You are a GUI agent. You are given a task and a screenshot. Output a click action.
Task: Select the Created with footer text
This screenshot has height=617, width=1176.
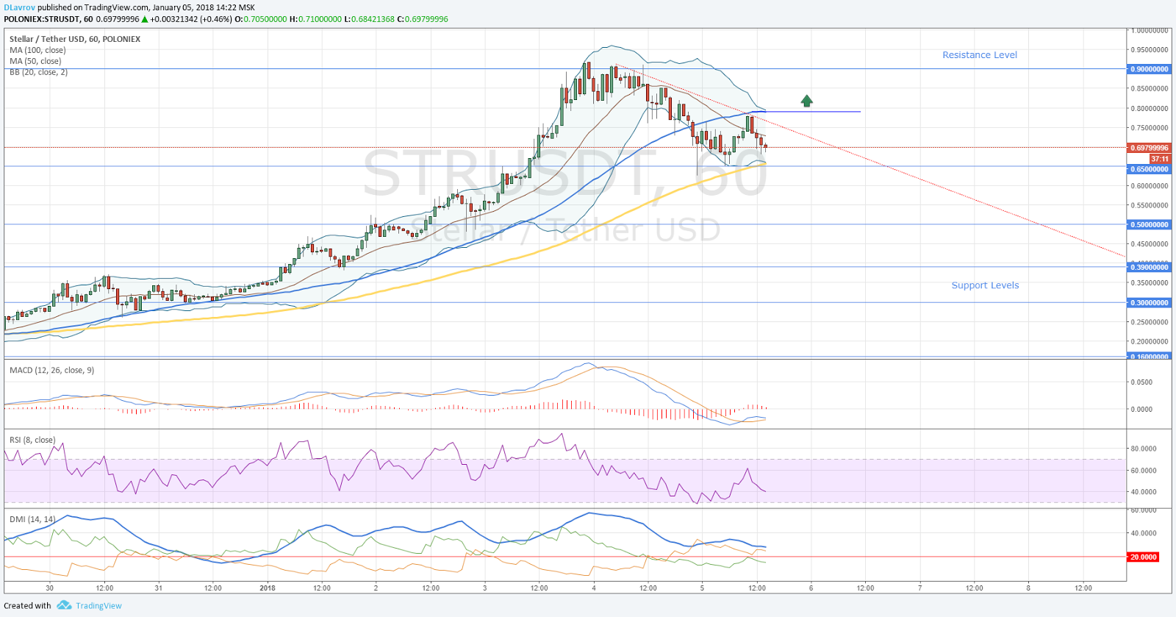28,606
